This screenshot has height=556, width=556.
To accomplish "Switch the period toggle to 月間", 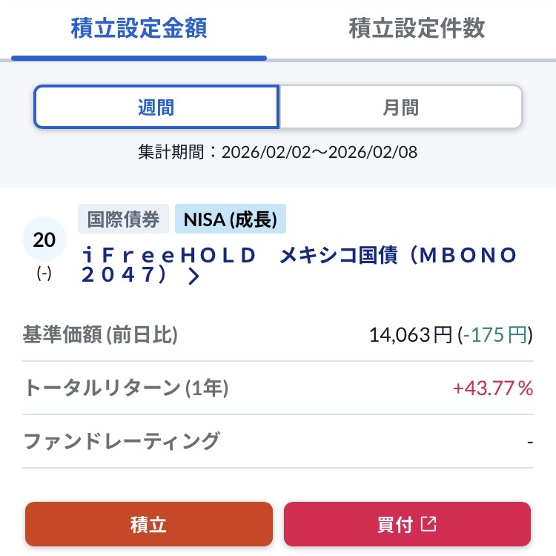I will 400,107.
